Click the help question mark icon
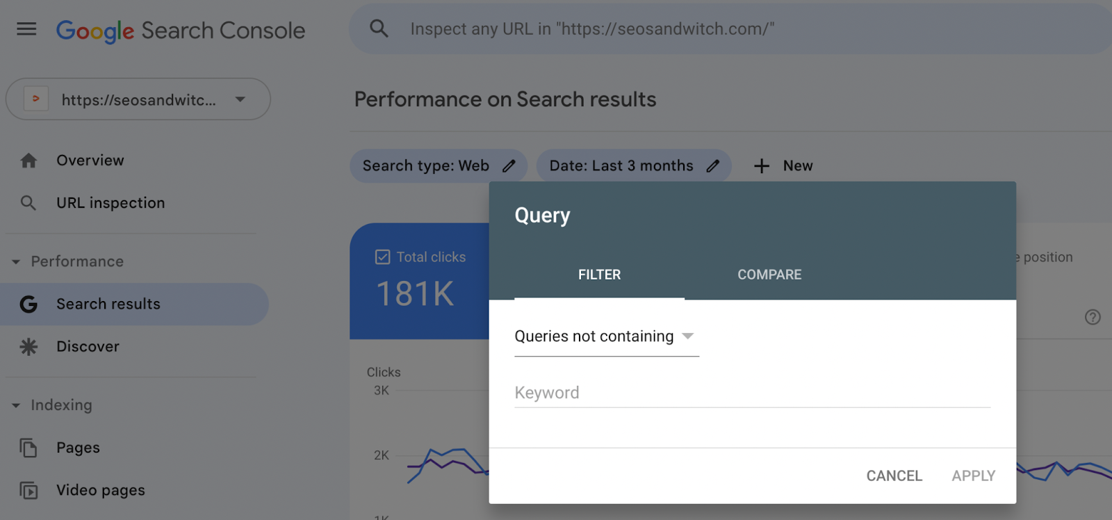Viewport: 1112px width, 520px height. [1093, 317]
